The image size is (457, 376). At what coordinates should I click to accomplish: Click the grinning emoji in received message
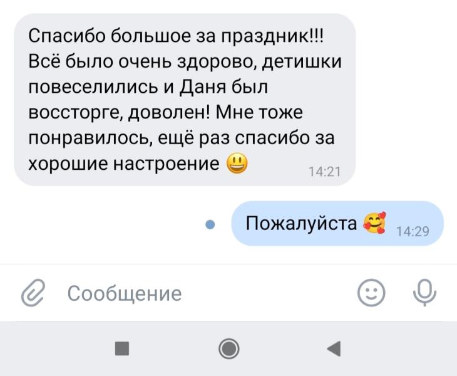[237, 164]
